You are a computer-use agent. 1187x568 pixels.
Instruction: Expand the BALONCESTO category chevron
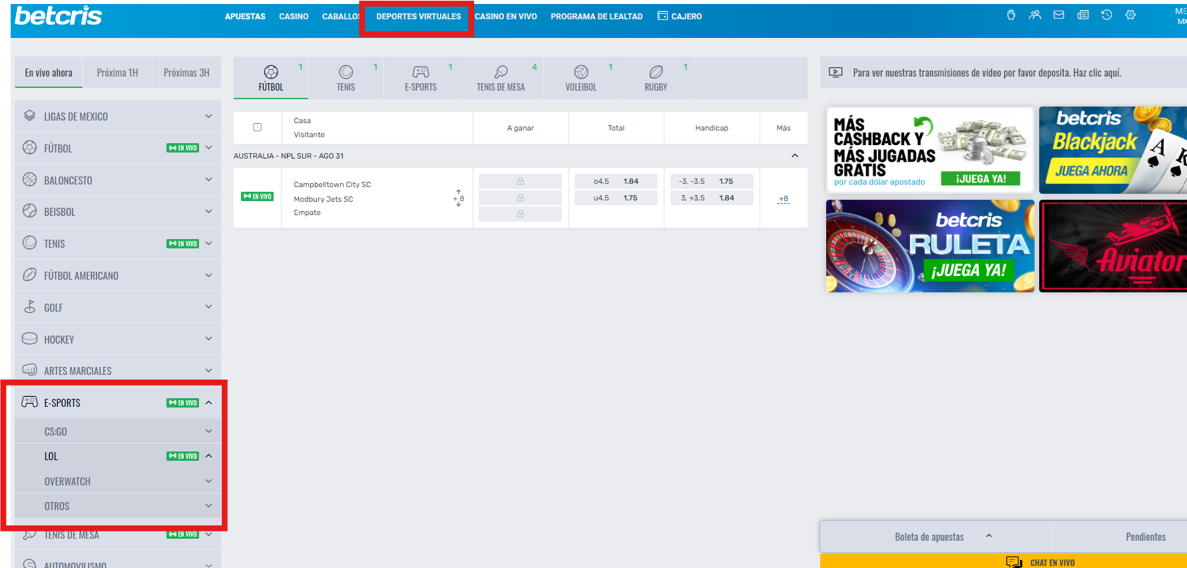tap(208, 180)
